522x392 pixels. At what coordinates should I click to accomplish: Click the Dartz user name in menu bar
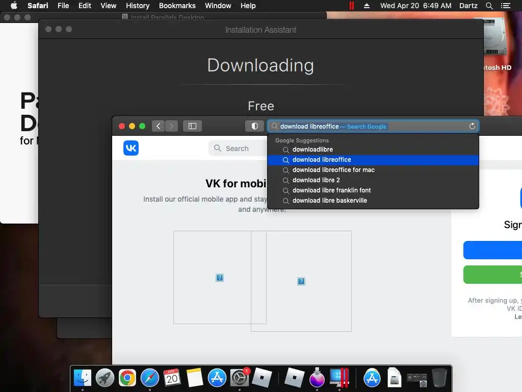point(468,6)
